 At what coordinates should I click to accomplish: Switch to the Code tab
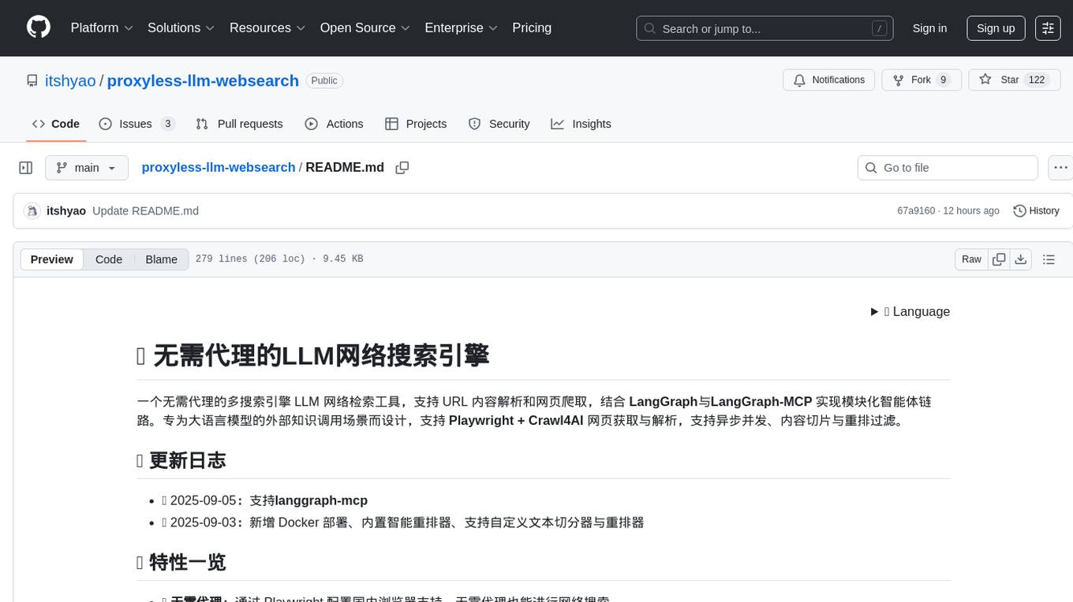[x=56, y=124]
